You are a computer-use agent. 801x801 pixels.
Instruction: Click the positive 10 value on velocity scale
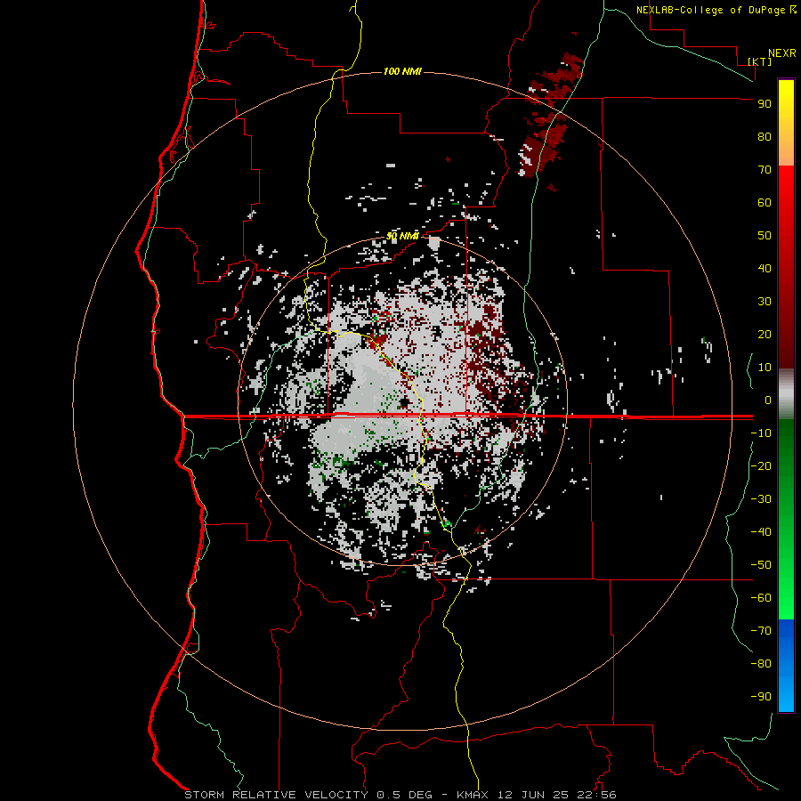pyautogui.click(x=765, y=368)
